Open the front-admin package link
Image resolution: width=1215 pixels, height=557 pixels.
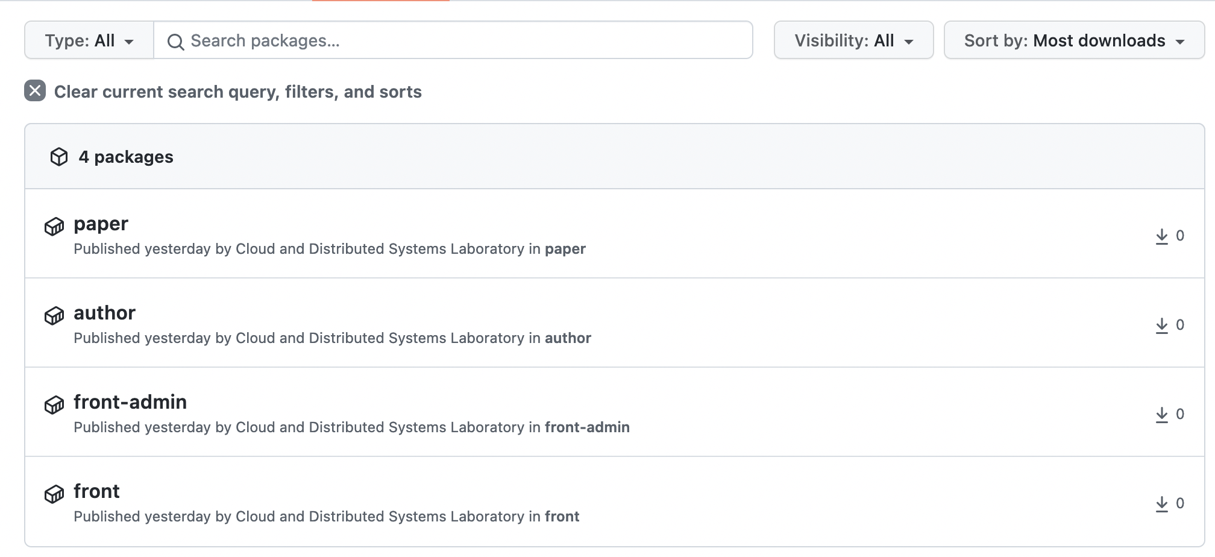[130, 402]
